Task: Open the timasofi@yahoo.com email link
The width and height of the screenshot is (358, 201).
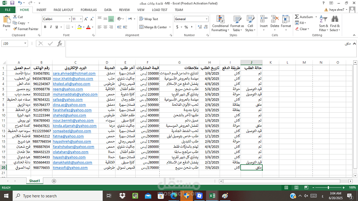Action: tap(70, 167)
